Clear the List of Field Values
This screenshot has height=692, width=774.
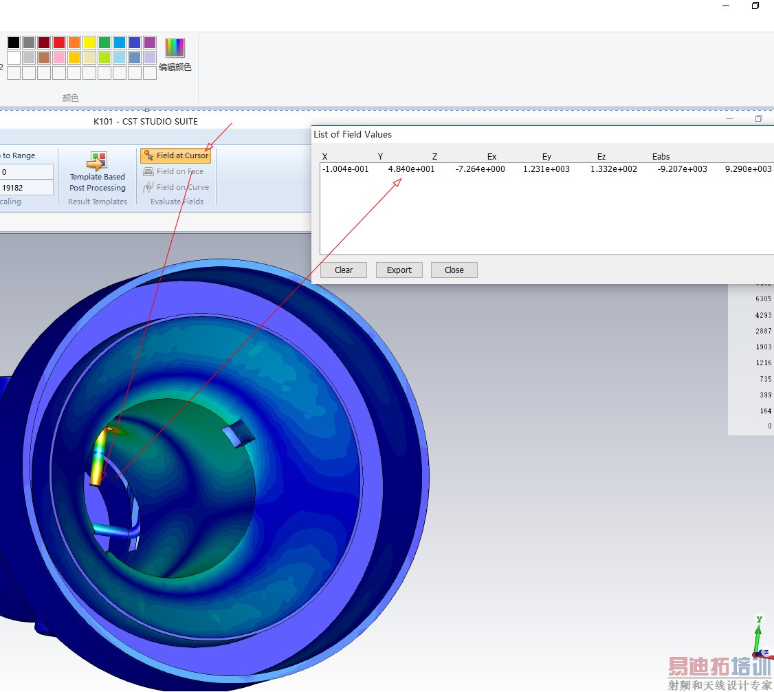[x=344, y=270]
